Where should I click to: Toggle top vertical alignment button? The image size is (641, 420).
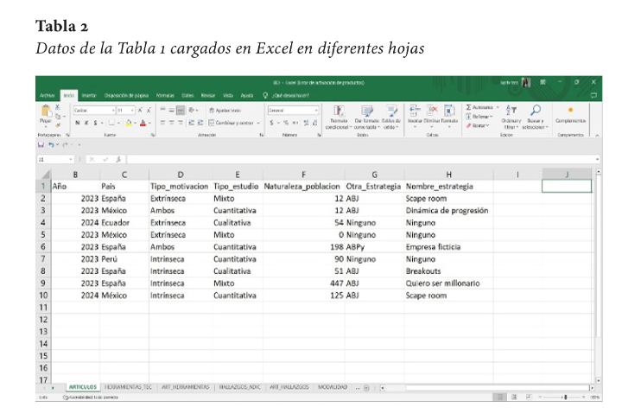click(162, 110)
